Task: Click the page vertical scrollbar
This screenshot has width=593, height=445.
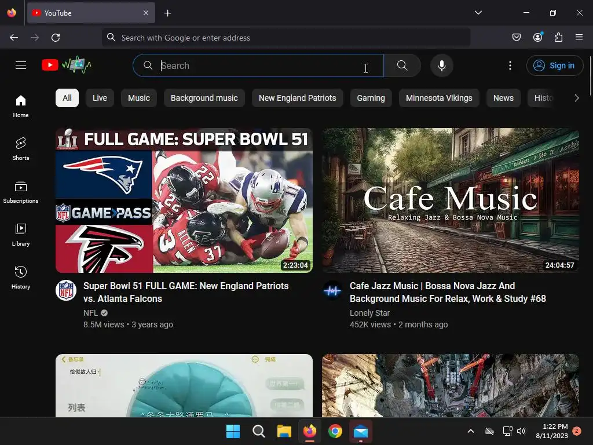Action: tap(590, 76)
